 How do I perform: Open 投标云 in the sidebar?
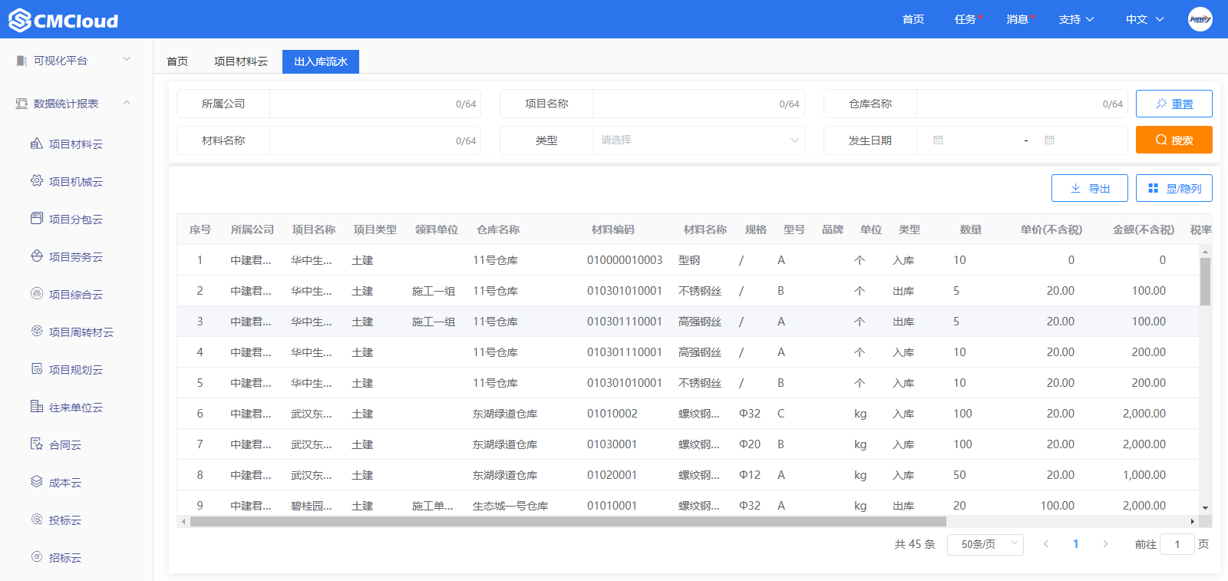[x=65, y=520]
